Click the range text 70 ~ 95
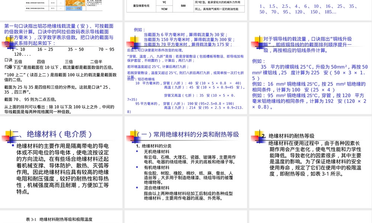This screenshot has width=372, height=223. click(x=106, y=49)
